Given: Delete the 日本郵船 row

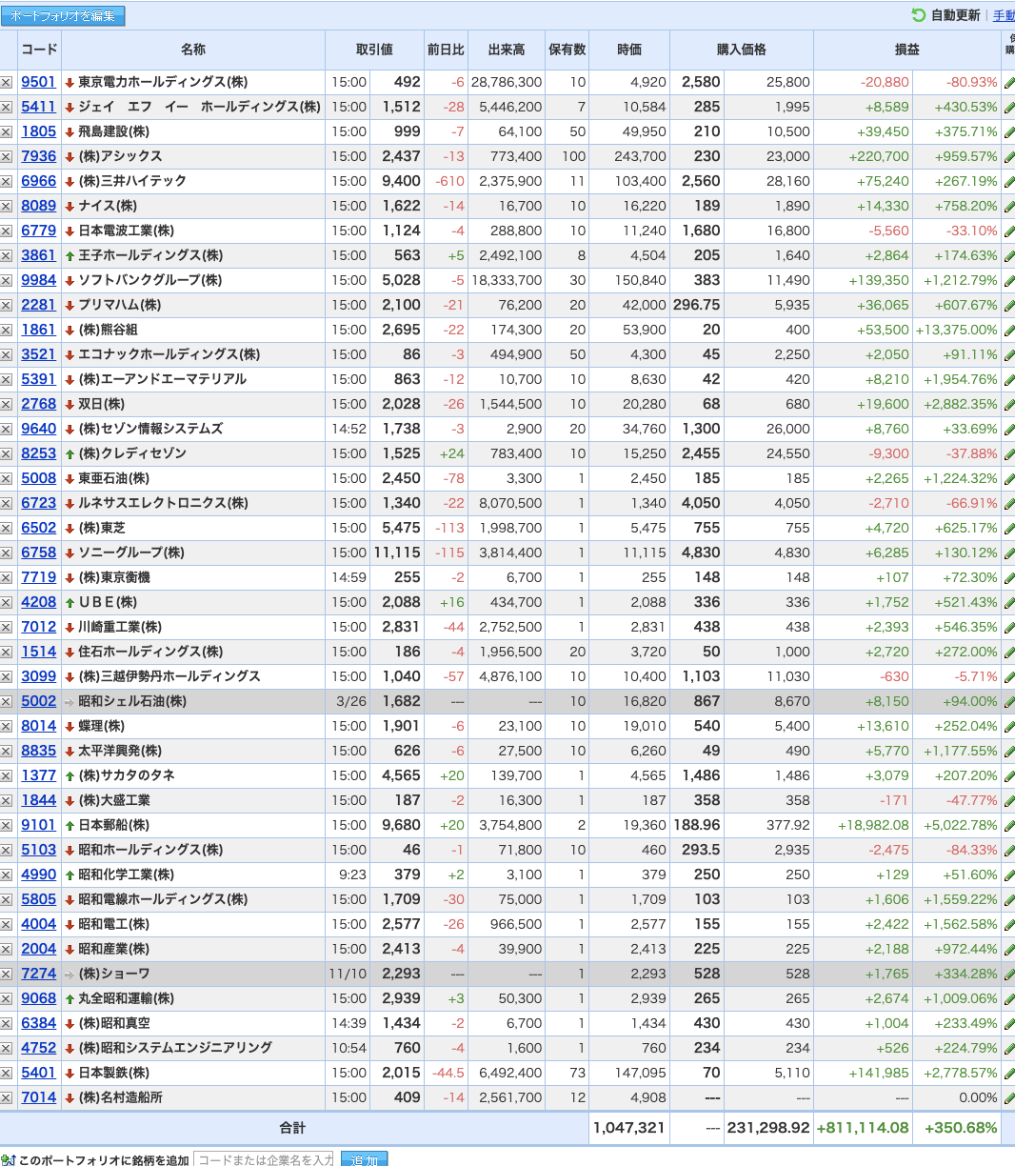Looking at the screenshot, I should 7,826.
